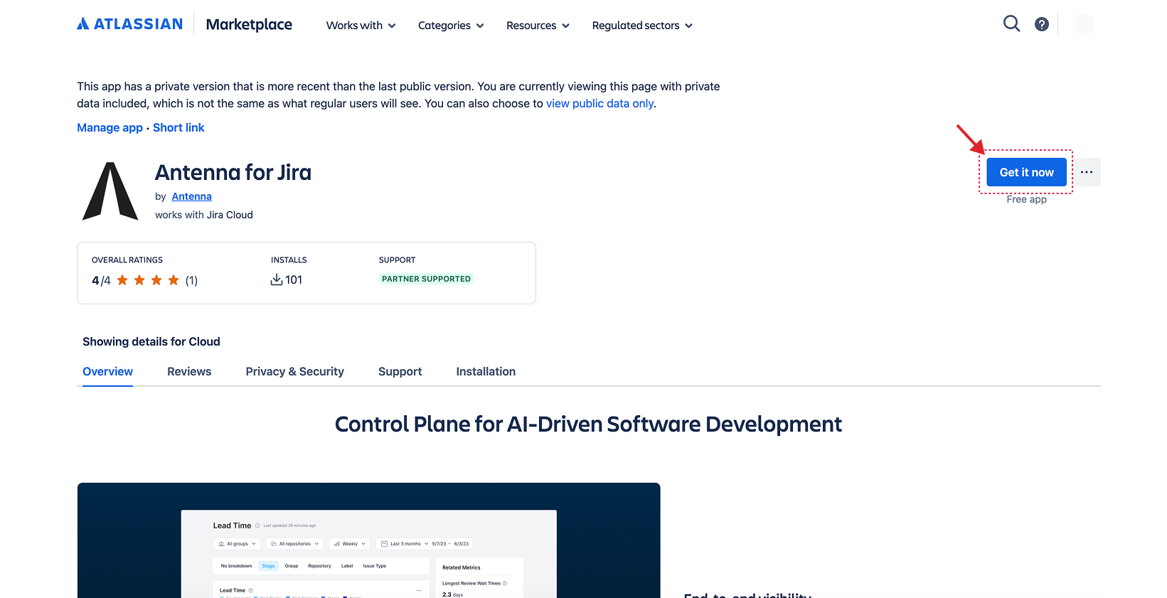The height and width of the screenshot is (598, 1167).
Task: Switch to the Reviews tab
Action: (189, 371)
